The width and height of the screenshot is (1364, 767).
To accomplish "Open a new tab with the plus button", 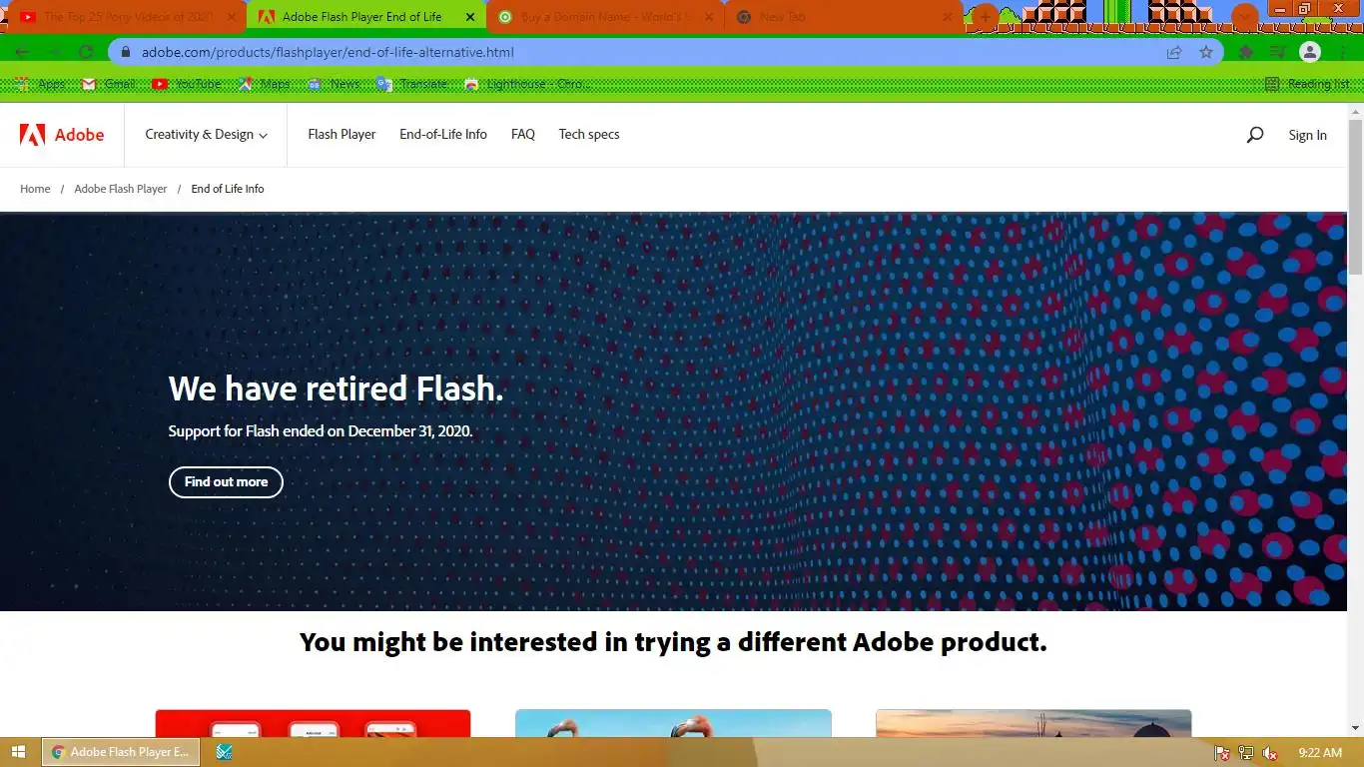I will (x=986, y=17).
